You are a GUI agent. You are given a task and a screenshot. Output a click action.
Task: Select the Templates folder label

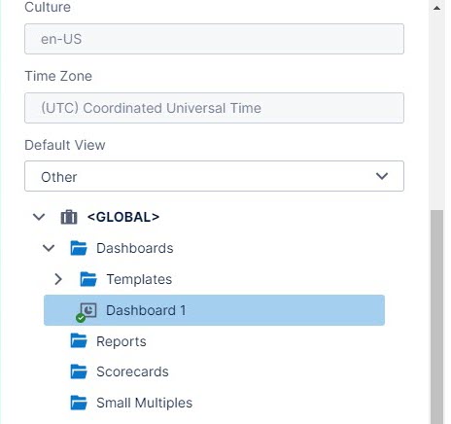tap(139, 279)
